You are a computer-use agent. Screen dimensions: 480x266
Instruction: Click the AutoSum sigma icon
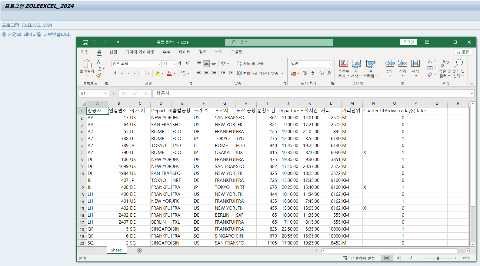[x=430, y=61]
